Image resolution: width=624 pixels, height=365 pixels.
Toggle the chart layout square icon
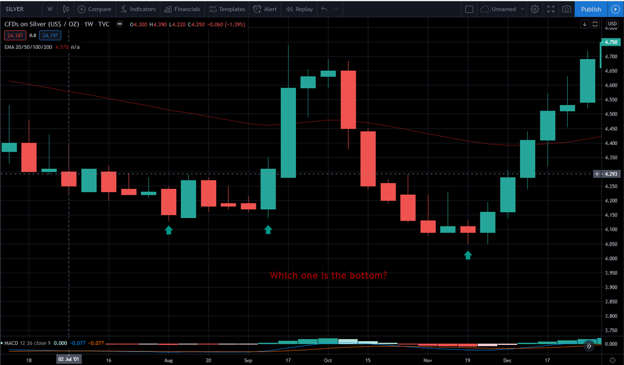(469, 9)
